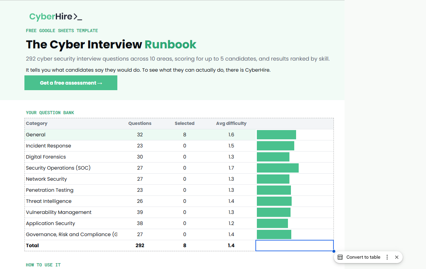Select Application Security questions count 38
426x269 pixels.
tap(140, 224)
